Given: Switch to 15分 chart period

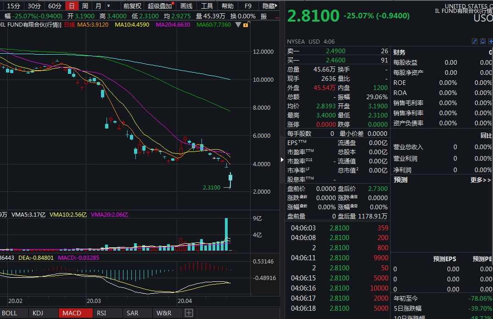Looking at the screenshot, I should (x=13, y=6).
